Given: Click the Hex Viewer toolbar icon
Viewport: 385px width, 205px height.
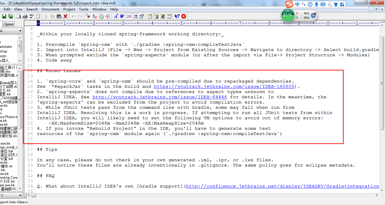Looking at the screenshot, I should click(x=38, y=16).
